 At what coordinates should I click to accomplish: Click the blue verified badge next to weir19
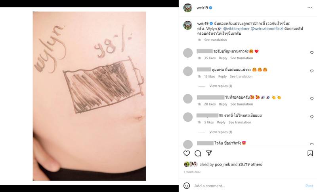coord(211,8)
